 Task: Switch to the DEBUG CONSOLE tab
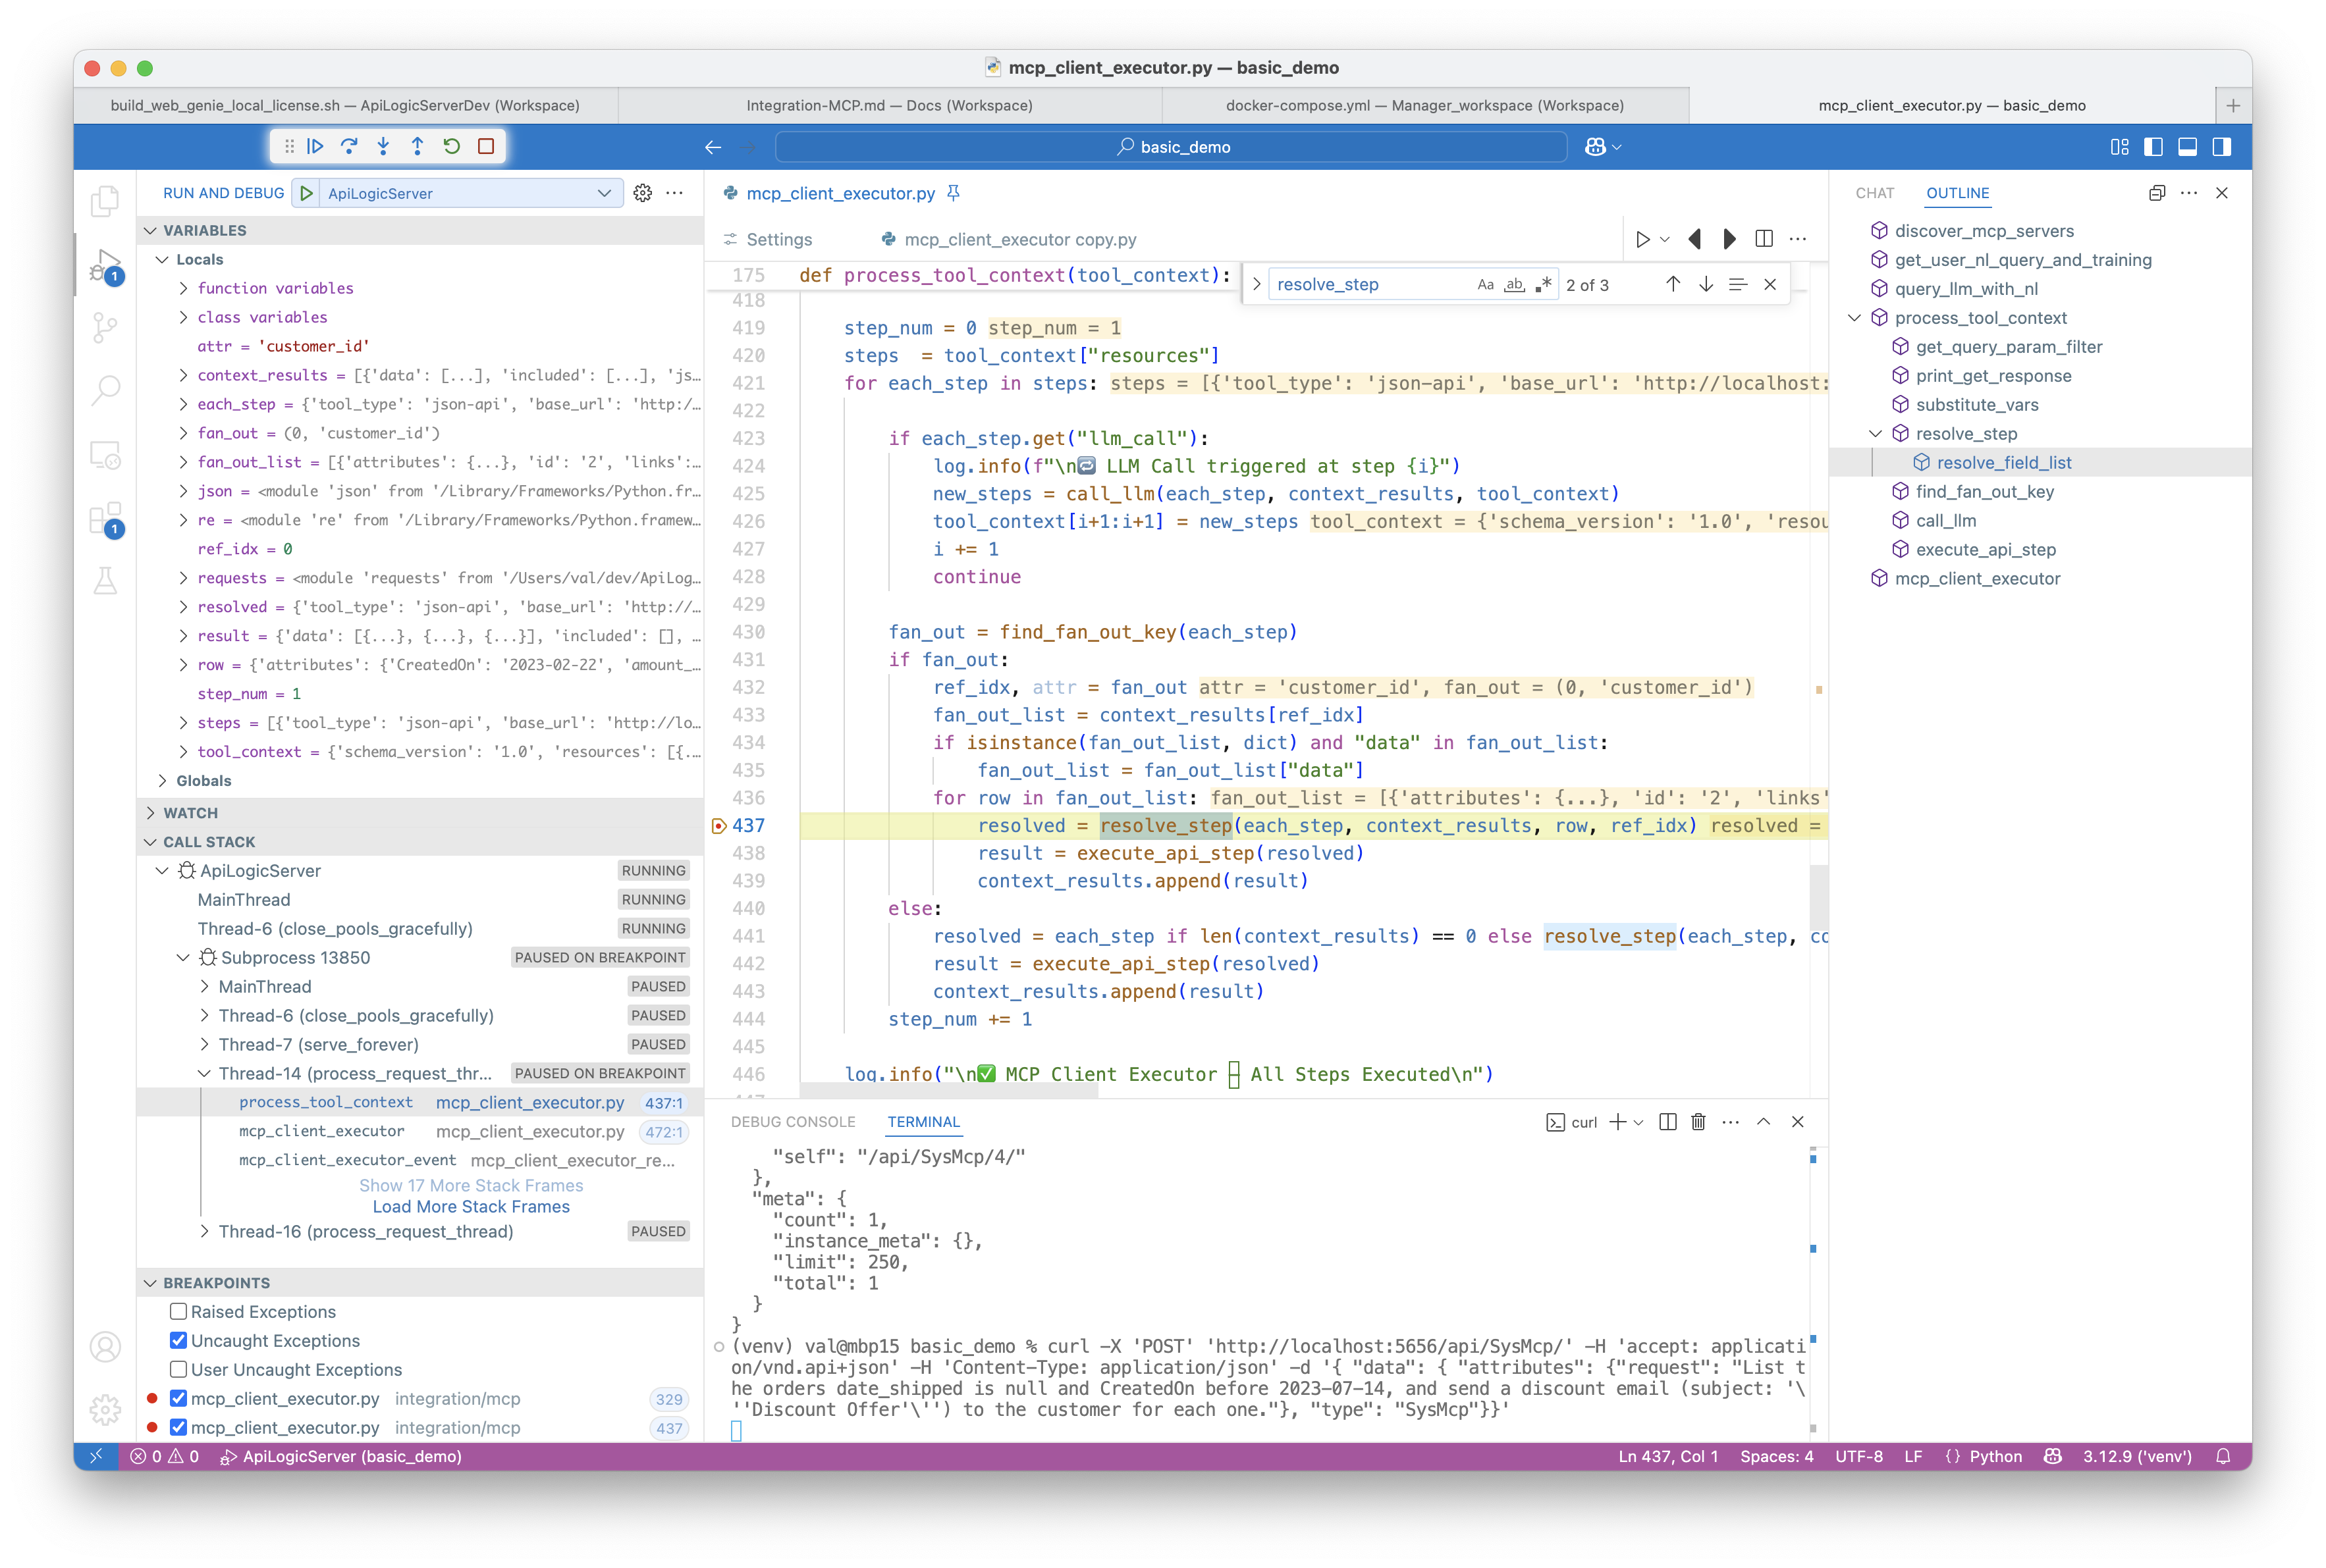pyautogui.click(x=794, y=1122)
